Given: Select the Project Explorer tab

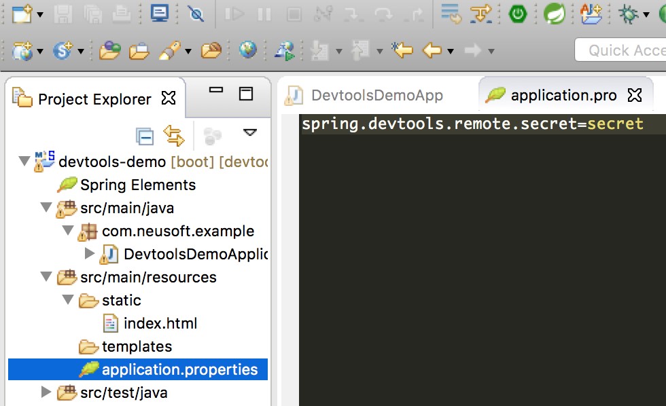Looking at the screenshot, I should [x=94, y=99].
